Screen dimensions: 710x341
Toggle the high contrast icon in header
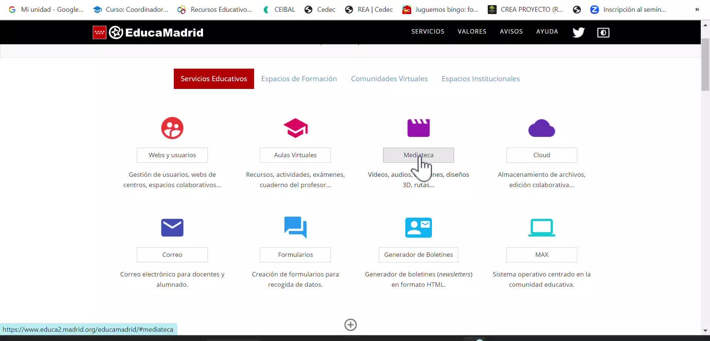click(x=603, y=32)
